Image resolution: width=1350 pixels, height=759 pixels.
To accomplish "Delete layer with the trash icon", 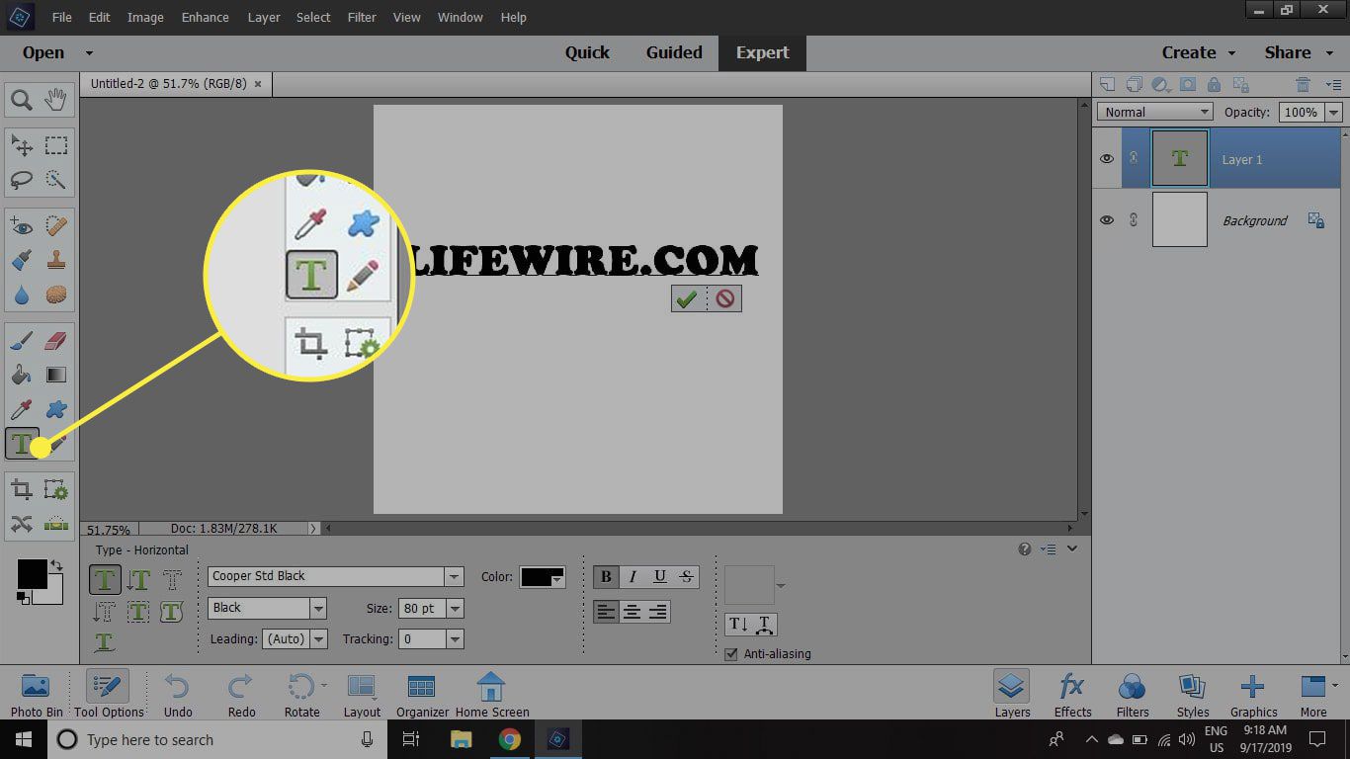I will pos(1304,85).
